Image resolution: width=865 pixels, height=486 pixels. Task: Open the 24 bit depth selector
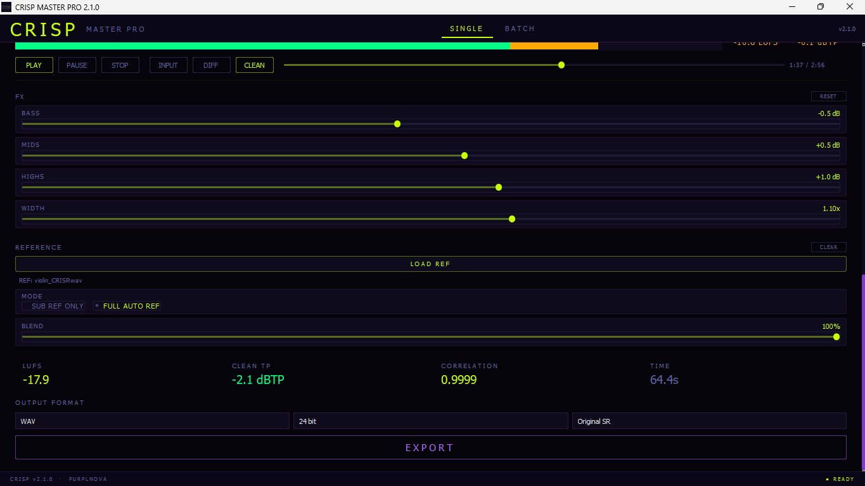click(x=430, y=421)
